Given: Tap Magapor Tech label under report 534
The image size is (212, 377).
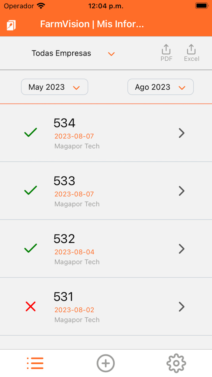Looking at the screenshot, I should pyautogui.click(x=77, y=146).
